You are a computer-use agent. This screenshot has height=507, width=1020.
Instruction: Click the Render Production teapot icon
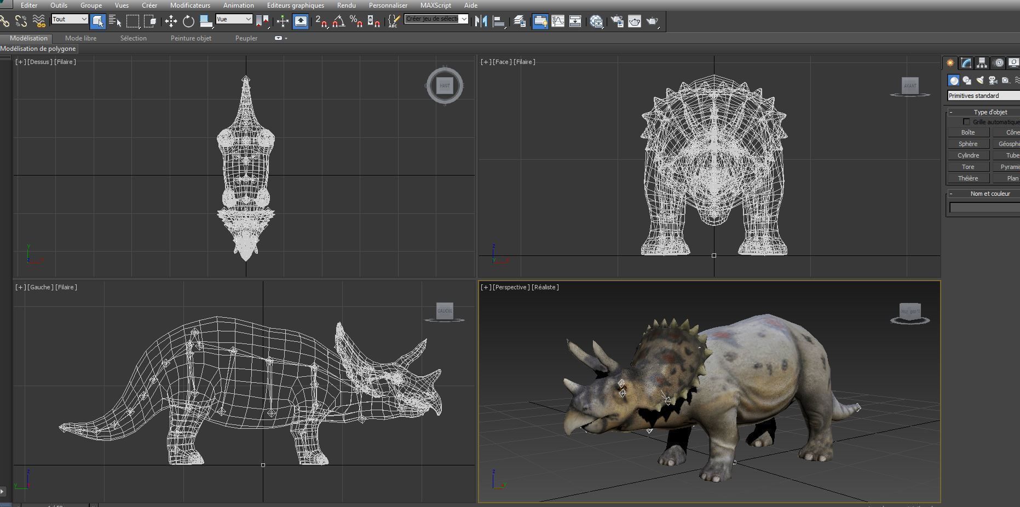652,21
